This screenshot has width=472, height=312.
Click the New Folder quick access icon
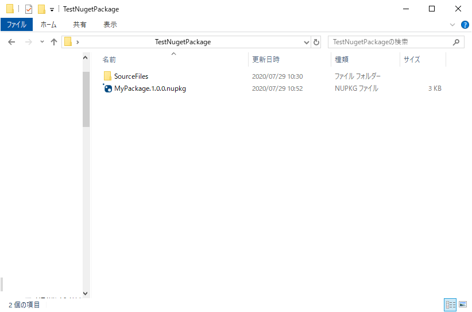tap(41, 9)
